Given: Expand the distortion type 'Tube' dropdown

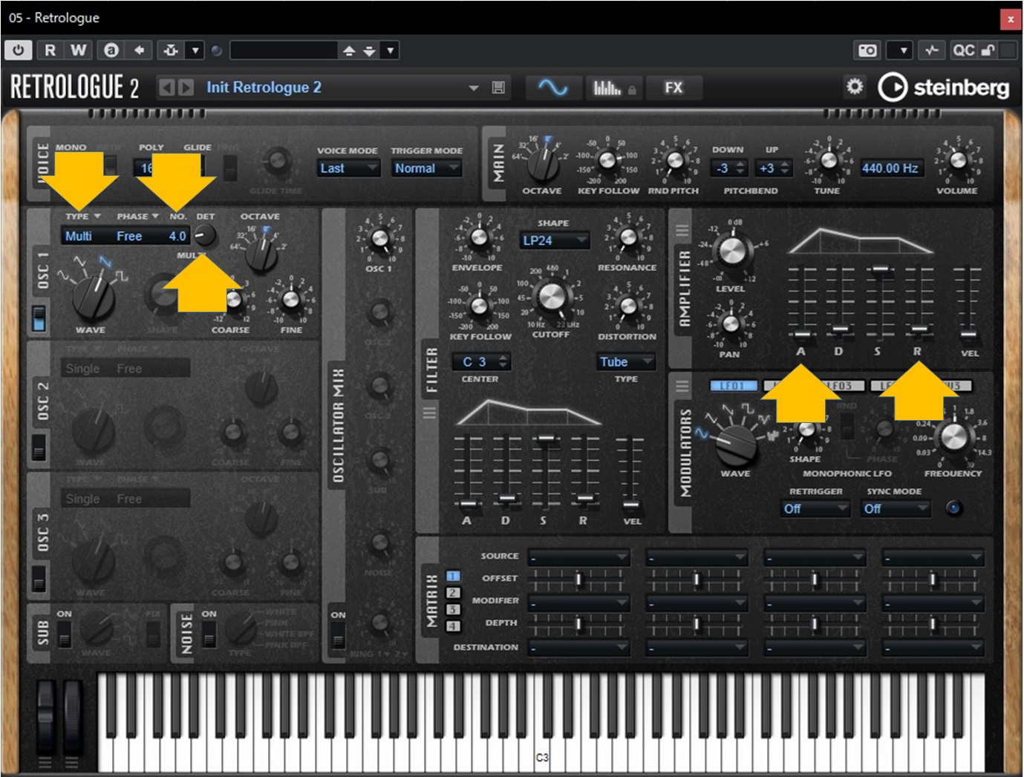Looking at the screenshot, I should 626,362.
